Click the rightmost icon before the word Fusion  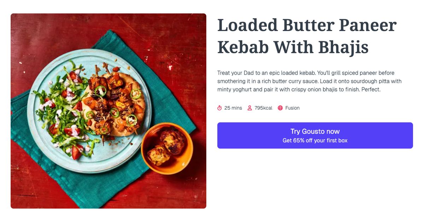[280, 108]
